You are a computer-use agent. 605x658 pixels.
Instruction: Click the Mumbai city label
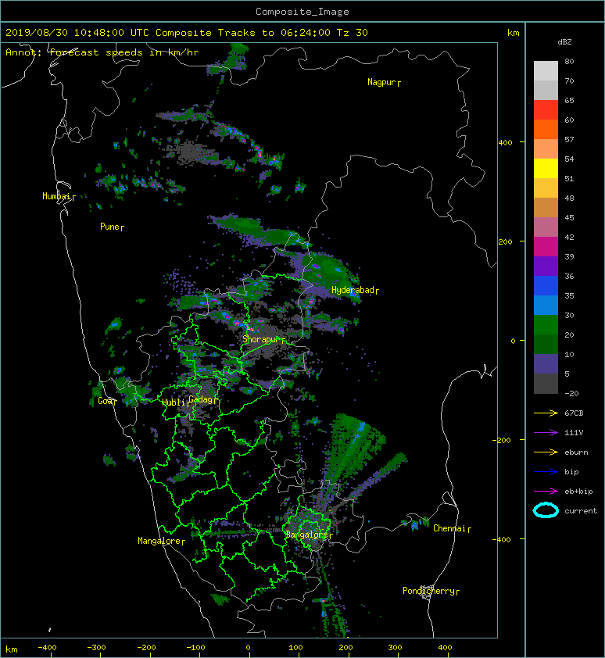click(x=59, y=196)
